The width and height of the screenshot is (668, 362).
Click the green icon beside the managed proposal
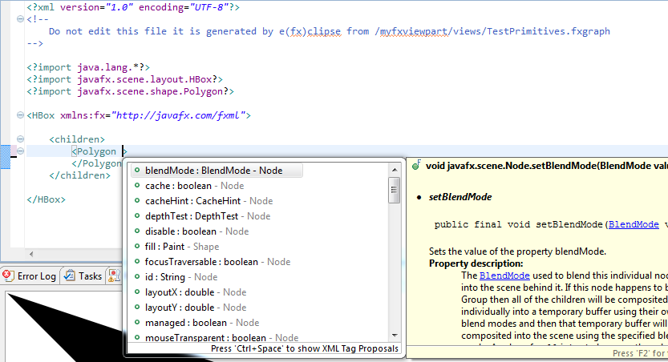tap(138, 323)
